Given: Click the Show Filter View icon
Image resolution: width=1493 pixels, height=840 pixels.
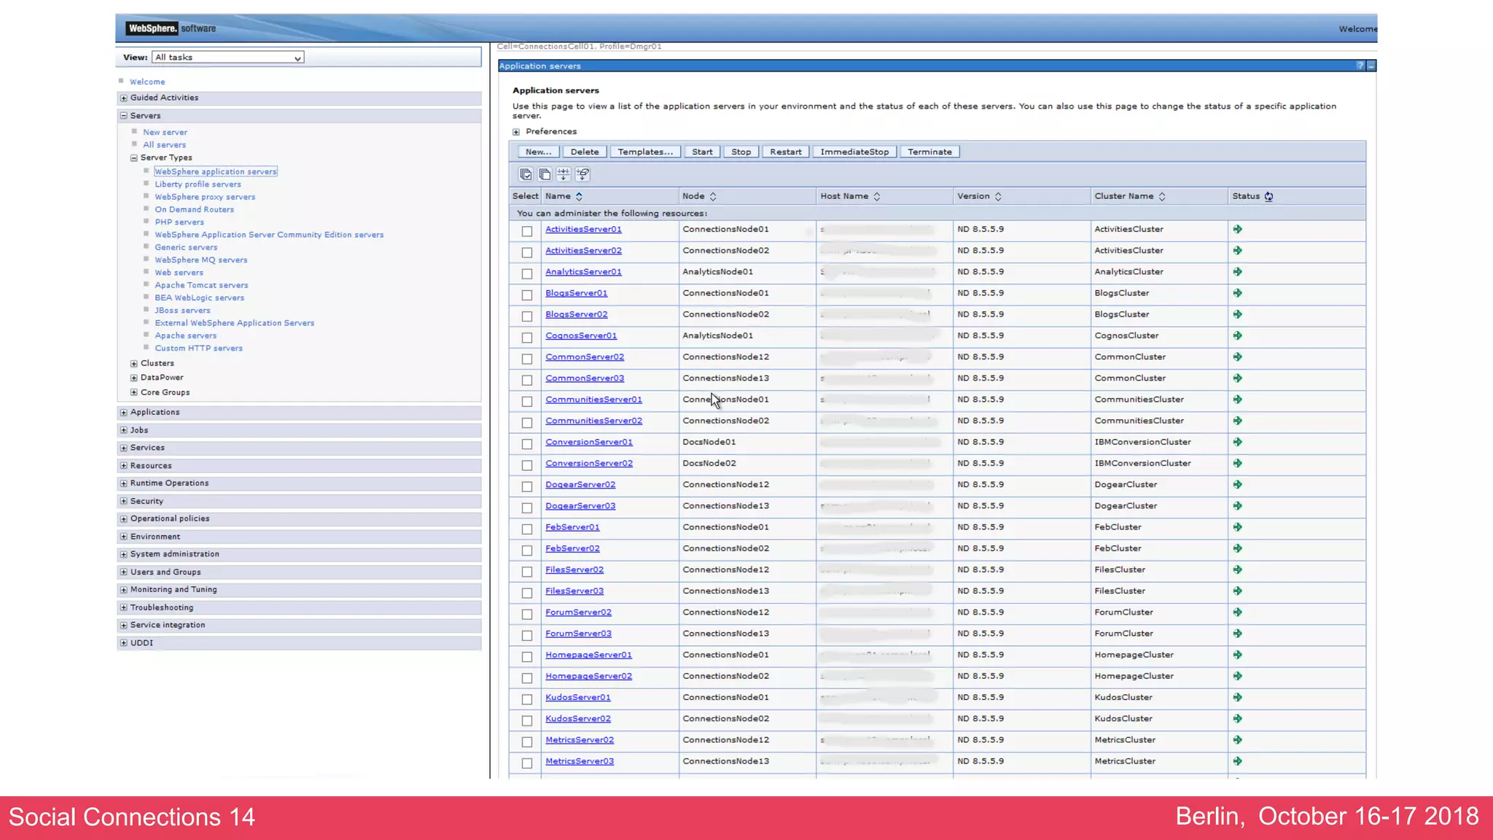Looking at the screenshot, I should click(x=564, y=174).
